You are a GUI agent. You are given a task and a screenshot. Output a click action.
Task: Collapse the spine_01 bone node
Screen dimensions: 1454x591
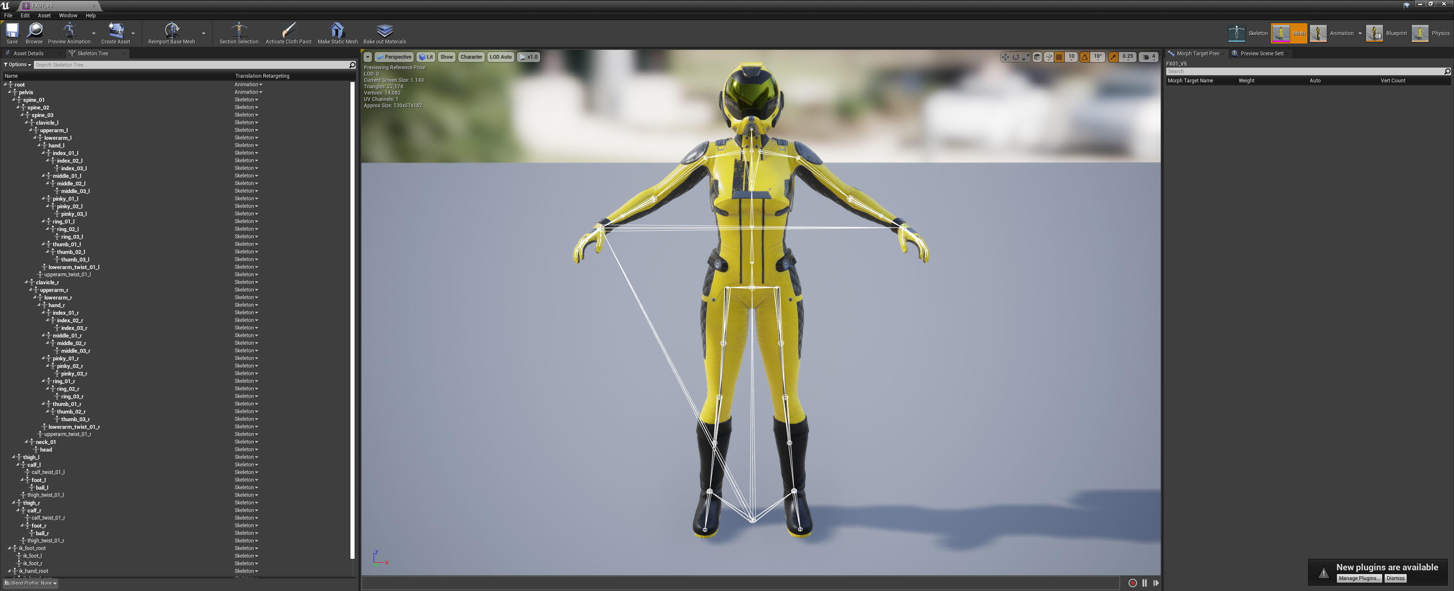coord(14,100)
